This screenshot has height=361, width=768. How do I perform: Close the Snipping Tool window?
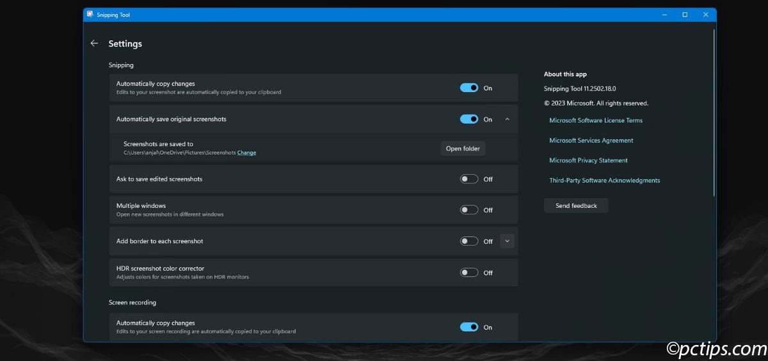(706, 15)
